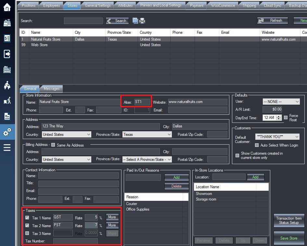Click the A/R Limit field
Viewport: 307px width, 246px height.
(272, 109)
